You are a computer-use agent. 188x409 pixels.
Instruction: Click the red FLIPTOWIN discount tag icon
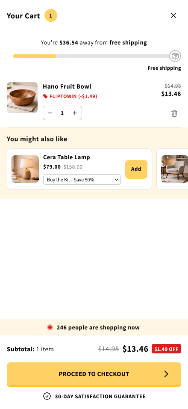coord(45,97)
